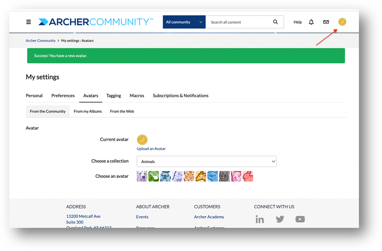Screen dimensions: 382x251
Task: Switch to the Subscriptions & Notifications tab
Action: tap(181, 95)
